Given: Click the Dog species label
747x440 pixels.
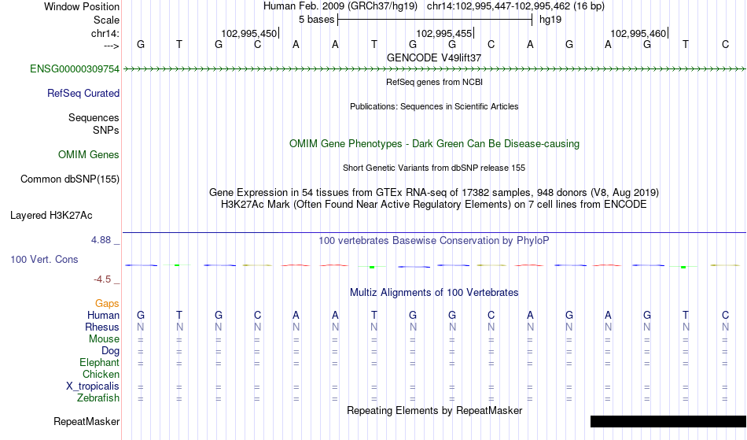Looking at the screenshot, I should coord(110,351).
